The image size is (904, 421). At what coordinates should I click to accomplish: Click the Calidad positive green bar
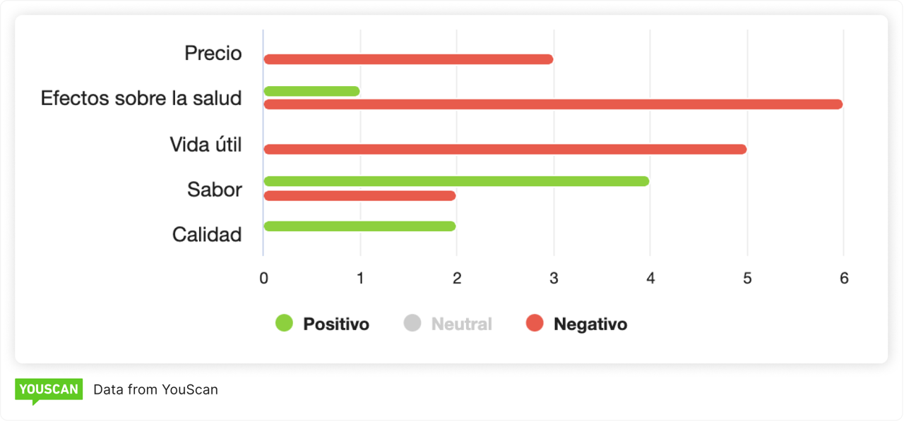(359, 226)
